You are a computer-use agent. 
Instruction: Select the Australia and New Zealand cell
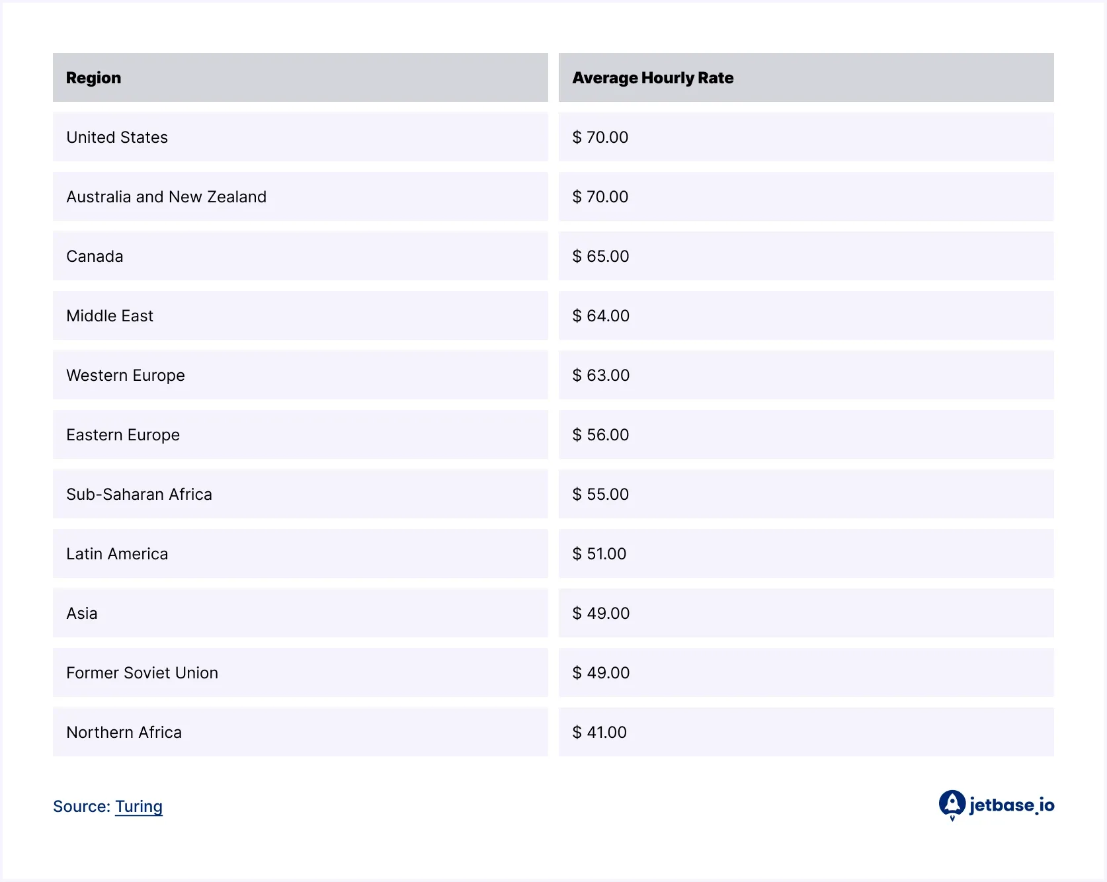coord(167,197)
